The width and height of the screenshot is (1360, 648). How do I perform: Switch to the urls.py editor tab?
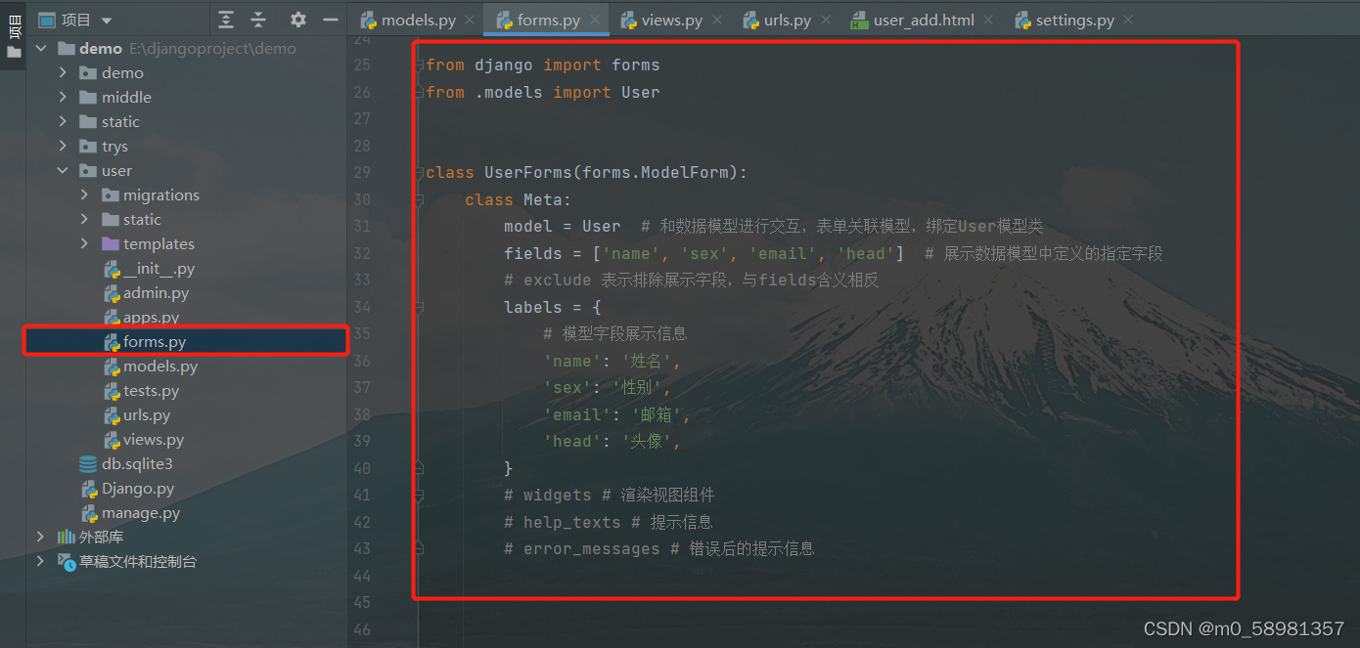(788, 20)
